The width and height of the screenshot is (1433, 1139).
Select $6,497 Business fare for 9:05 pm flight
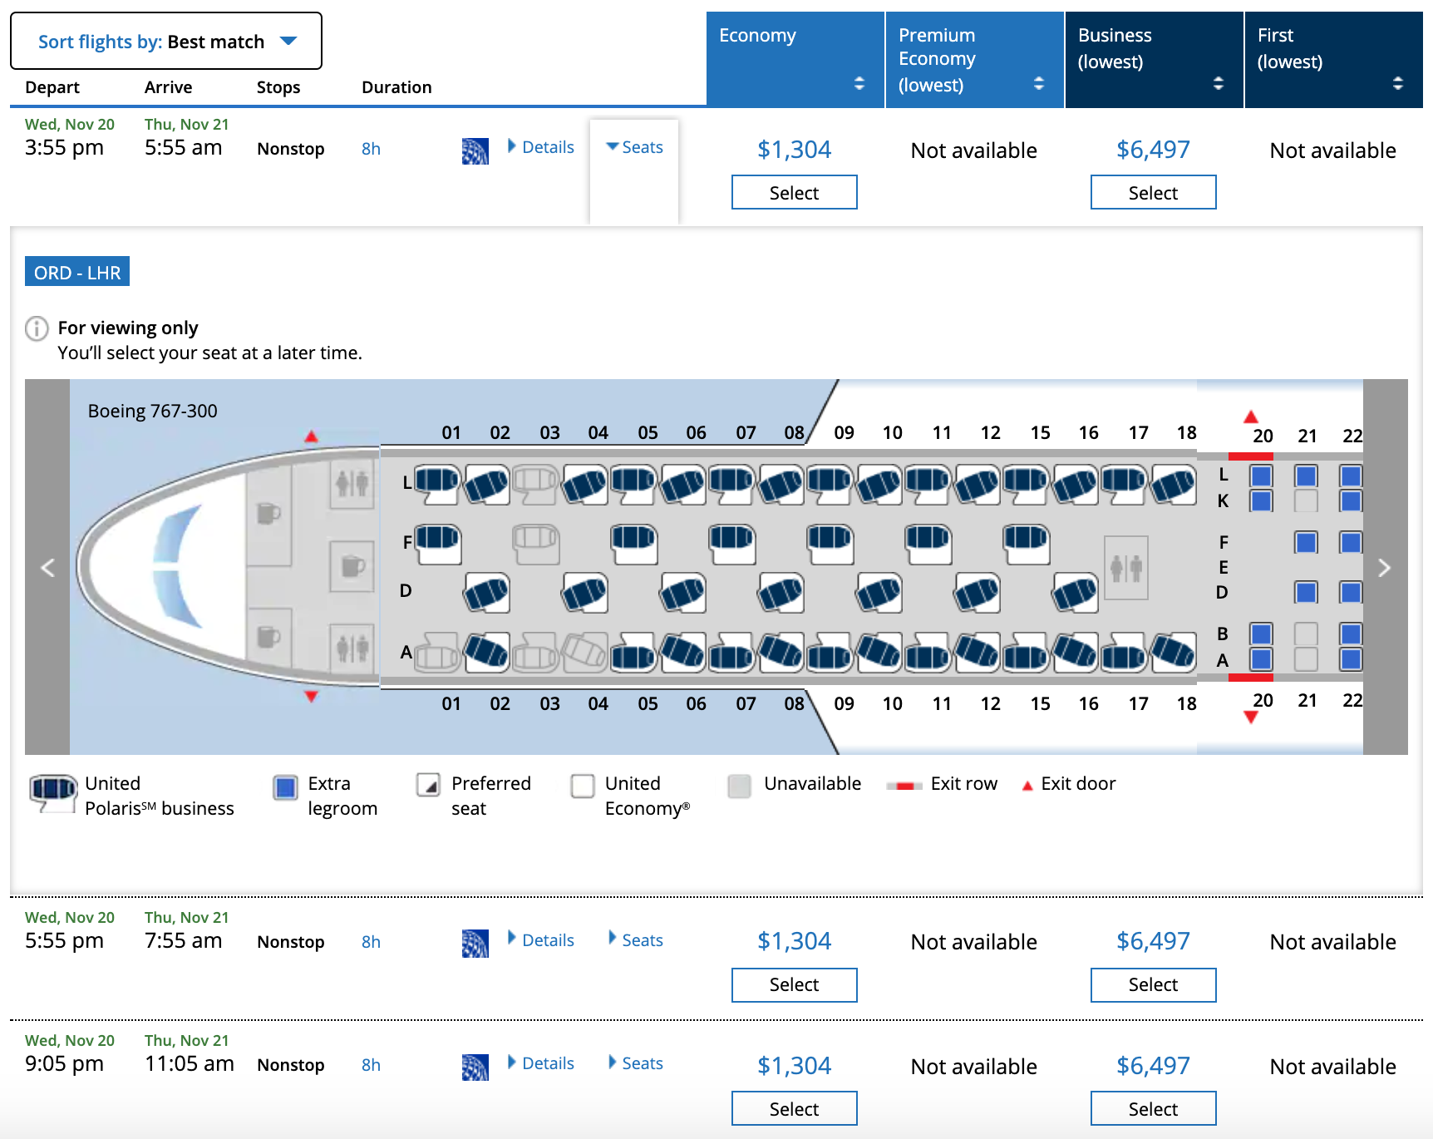point(1153,1109)
